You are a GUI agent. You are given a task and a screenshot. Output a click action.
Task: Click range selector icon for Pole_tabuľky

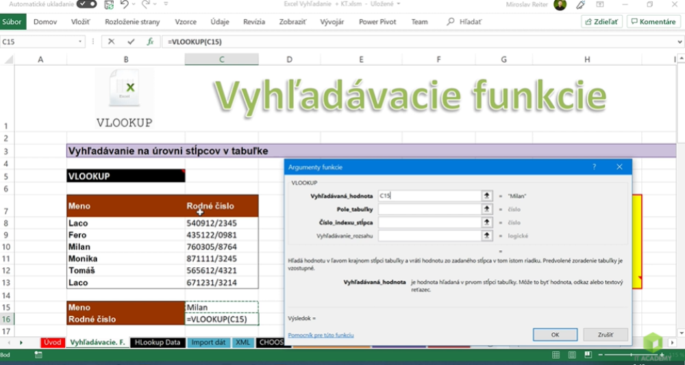487,209
